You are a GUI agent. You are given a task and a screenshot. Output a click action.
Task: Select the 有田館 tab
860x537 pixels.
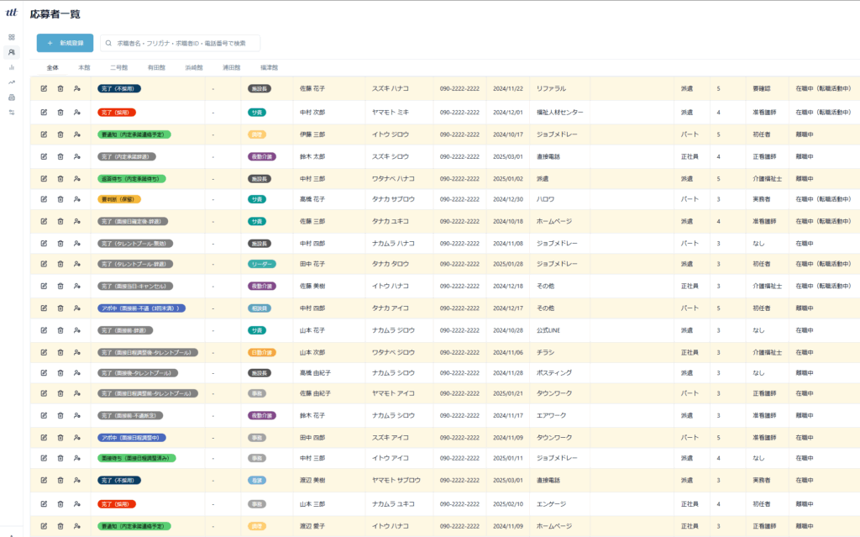tap(156, 67)
